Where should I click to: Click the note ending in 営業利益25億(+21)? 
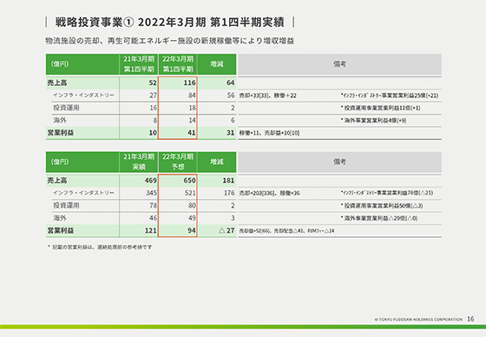[390, 96]
